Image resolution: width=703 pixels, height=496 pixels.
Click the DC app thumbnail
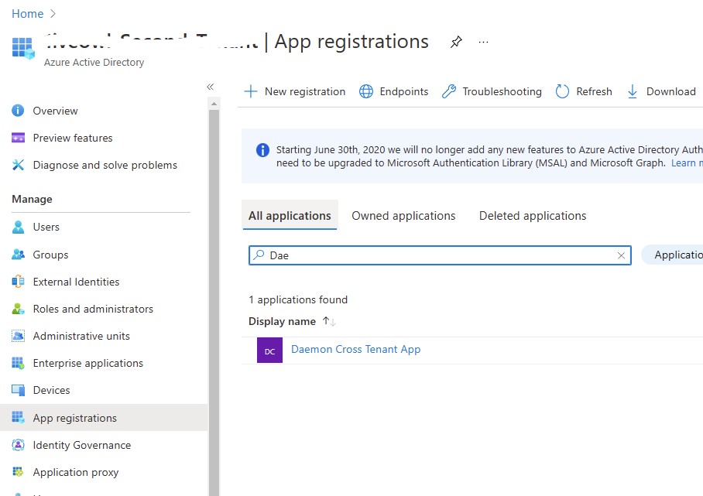269,351
